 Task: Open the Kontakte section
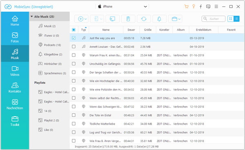(x=15, y=87)
